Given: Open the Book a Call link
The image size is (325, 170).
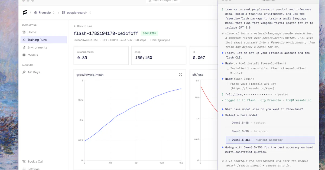Looking at the screenshot, I should click(x=44, y=162).
